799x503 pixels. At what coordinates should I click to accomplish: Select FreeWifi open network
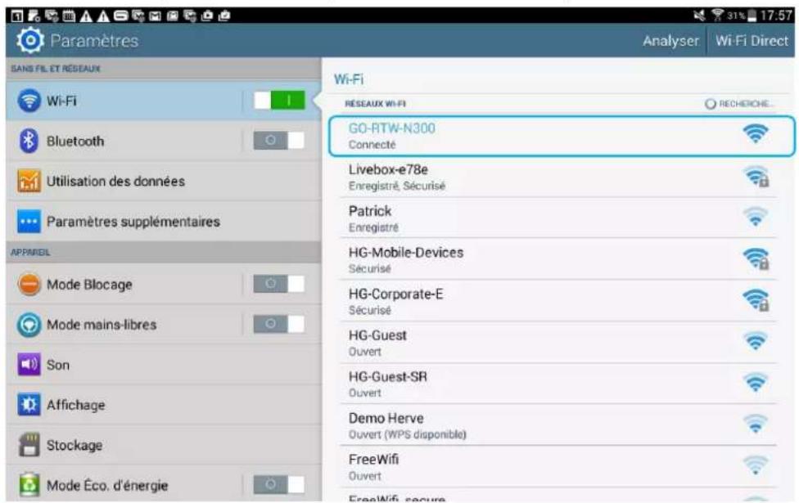(x=558, y=467)
